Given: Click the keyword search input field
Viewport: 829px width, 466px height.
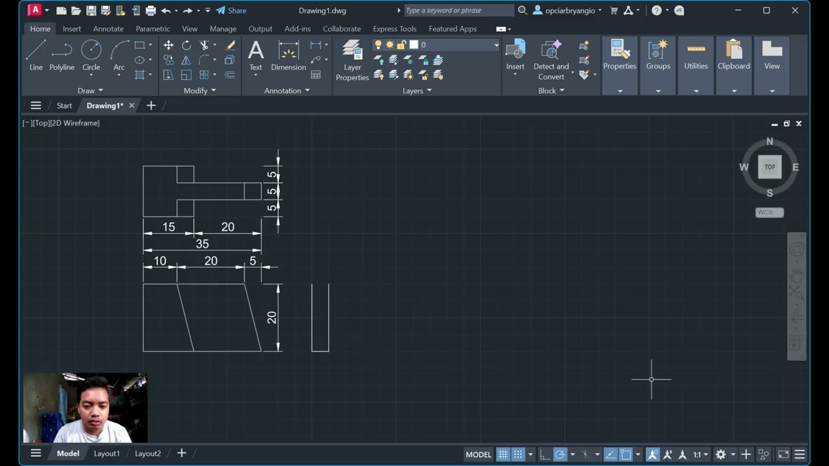Looking at the screenshot, I should click(x=459, y=10).
